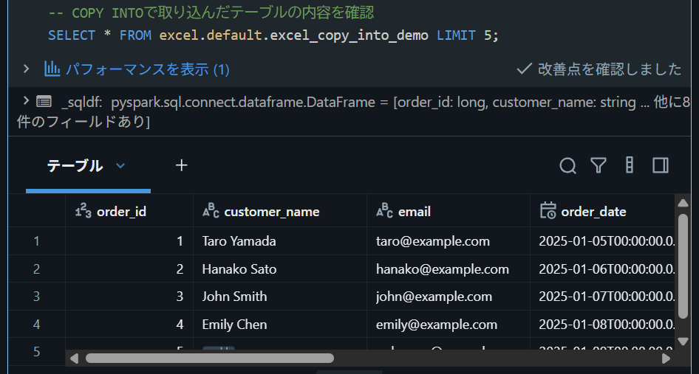Select row number 5 in the index column
Viewport: 699px width, 374px height.
point(36,352)
